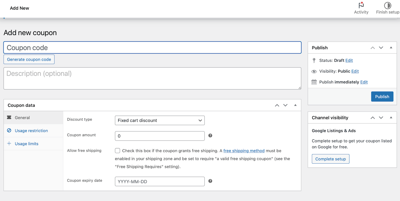The image size is (400, 201).
Task: Click into the Coupon code field
Action: (152, 48)
